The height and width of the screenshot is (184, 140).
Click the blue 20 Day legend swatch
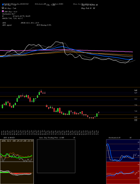click(3, 5)
